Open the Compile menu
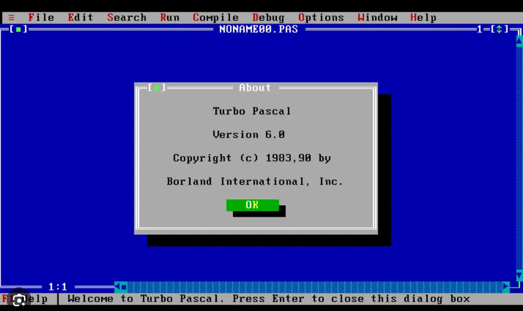 pos(216,18)
